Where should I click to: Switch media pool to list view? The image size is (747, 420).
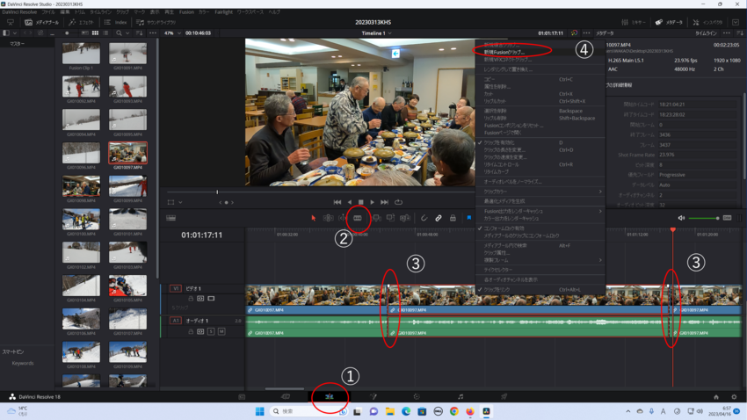click(105, 33)
